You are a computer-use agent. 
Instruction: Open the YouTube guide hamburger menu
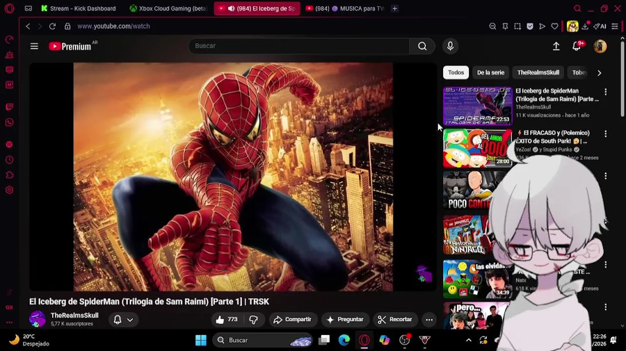pyautogui.click(x=34, y=46)
